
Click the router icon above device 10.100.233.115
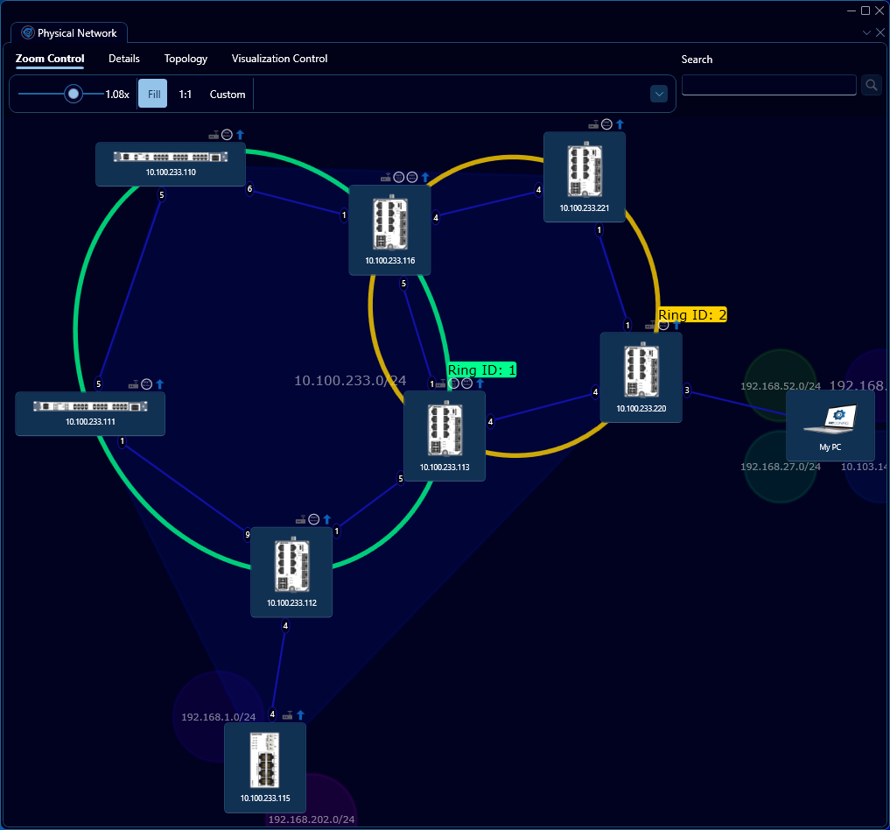point(288,715)
